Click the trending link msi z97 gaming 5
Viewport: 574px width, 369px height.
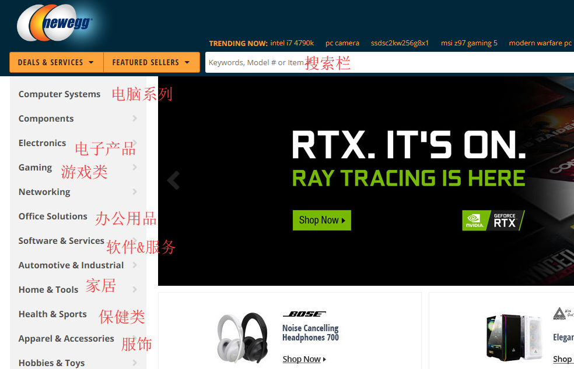469,43
